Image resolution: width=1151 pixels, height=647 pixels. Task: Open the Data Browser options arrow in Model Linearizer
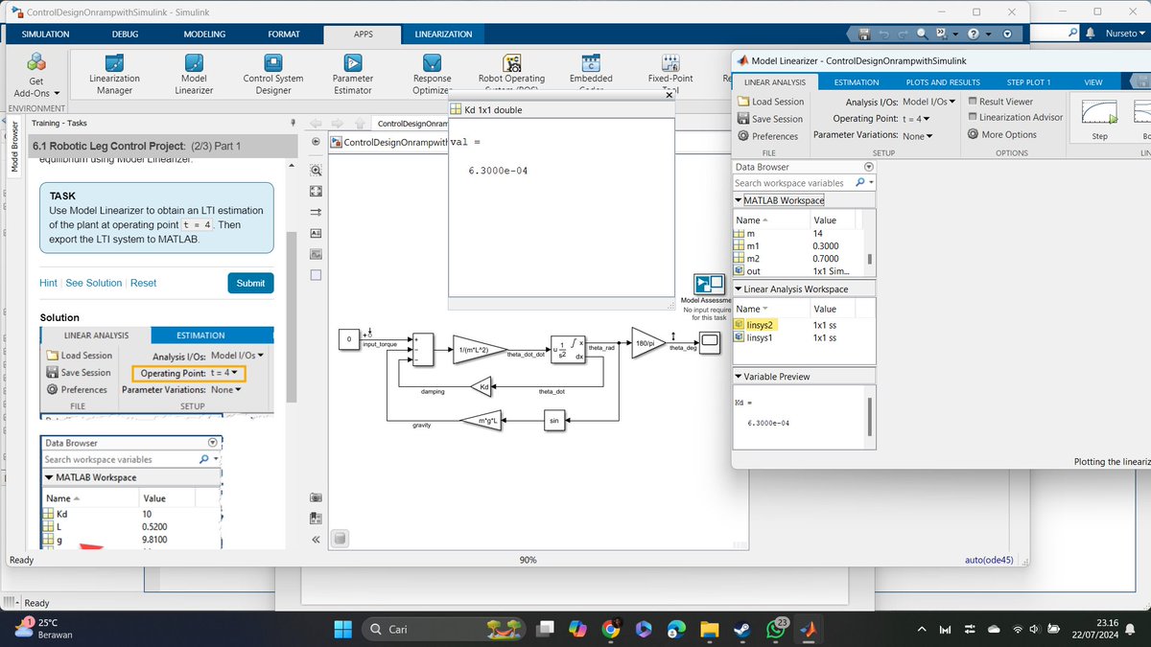pos(869,167)
